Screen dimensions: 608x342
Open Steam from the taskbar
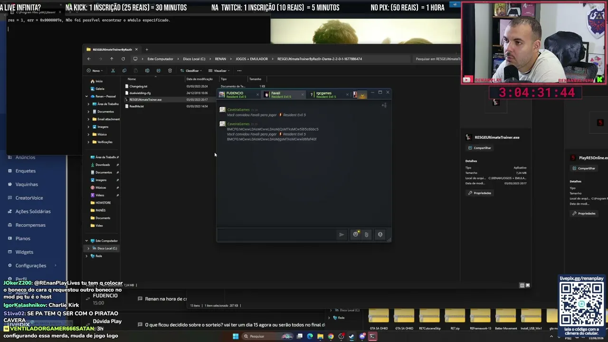tap(351, 336)
